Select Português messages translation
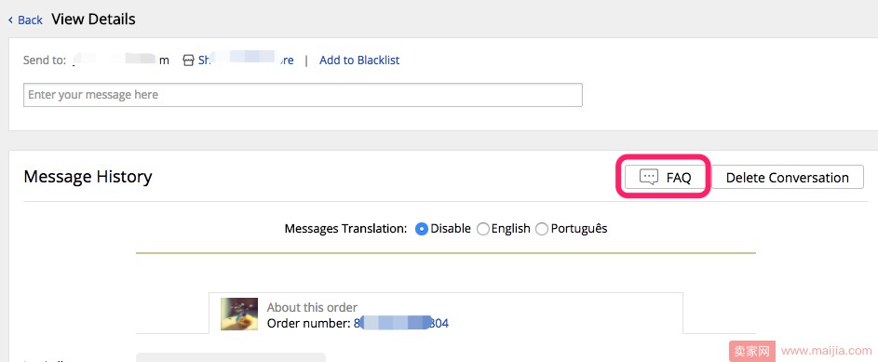Image resolution: width=878 pixels, height=362 pixels. click(542, 229)
